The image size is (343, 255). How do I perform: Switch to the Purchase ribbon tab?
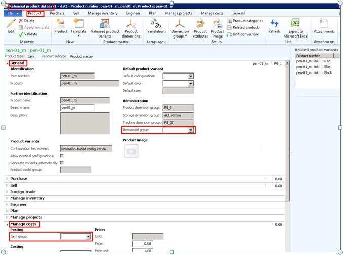(57, 13)
